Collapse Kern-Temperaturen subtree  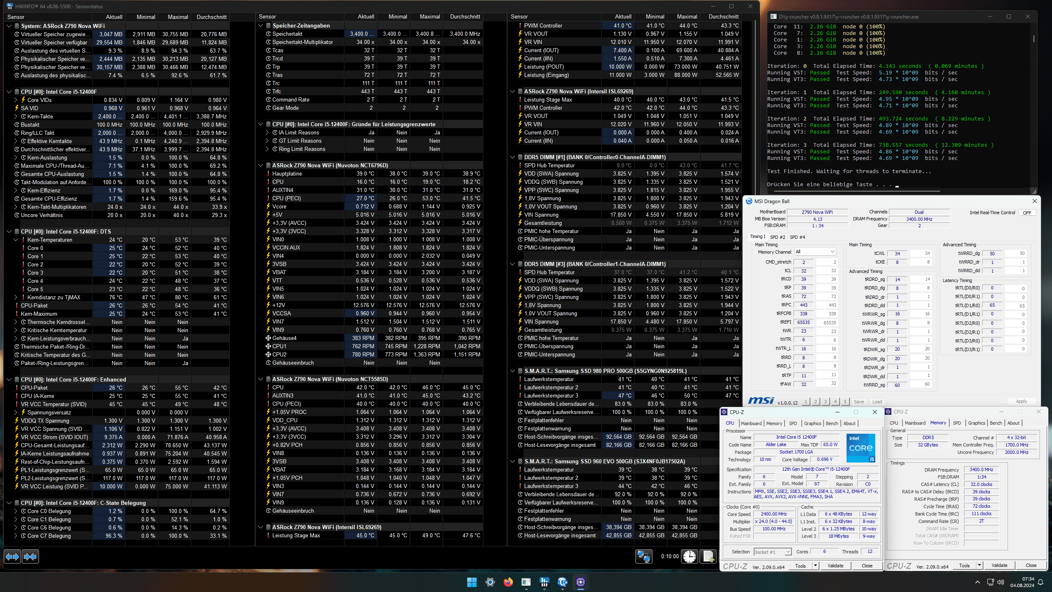pos(16,240)
